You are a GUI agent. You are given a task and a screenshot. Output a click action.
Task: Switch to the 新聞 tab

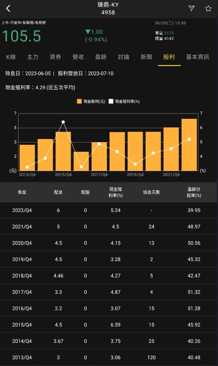[146, 57]
